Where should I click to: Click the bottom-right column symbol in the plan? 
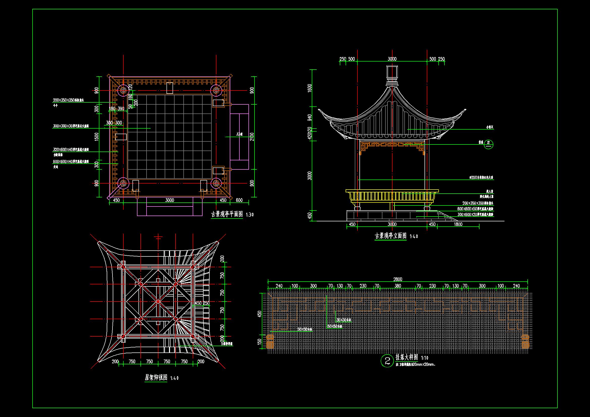coord(216,183)
